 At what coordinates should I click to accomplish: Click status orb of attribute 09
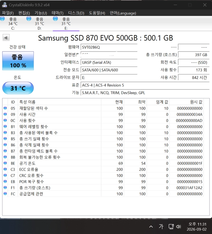click(x=5, y=114)
